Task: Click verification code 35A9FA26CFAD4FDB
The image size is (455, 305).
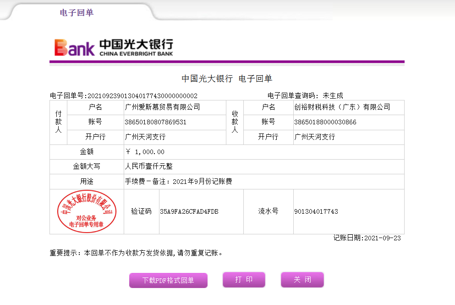Action: (189, 212)
